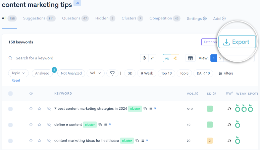Refresh SD for '7 best content marketing strategies'
This screenshot has width=260, height=150.
229,109
